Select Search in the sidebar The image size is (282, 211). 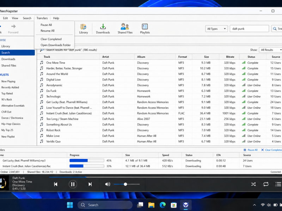coord(17,52)
